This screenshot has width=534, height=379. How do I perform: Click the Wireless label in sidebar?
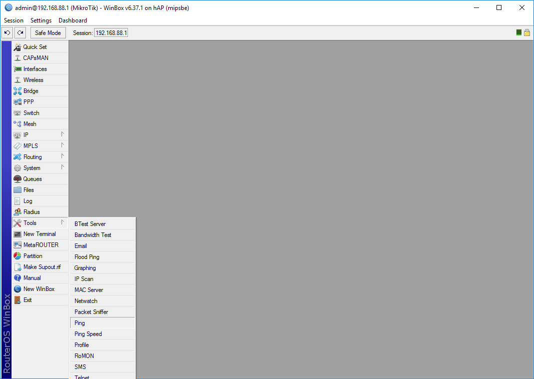pos(34,80)
